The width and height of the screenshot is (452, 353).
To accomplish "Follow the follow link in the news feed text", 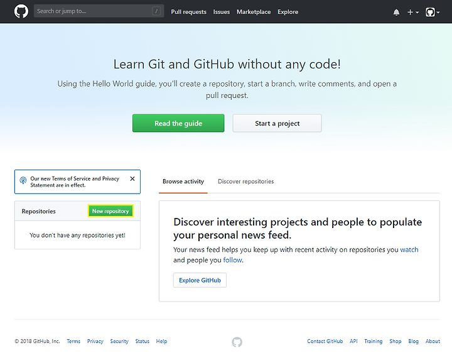I will [233, 260].
